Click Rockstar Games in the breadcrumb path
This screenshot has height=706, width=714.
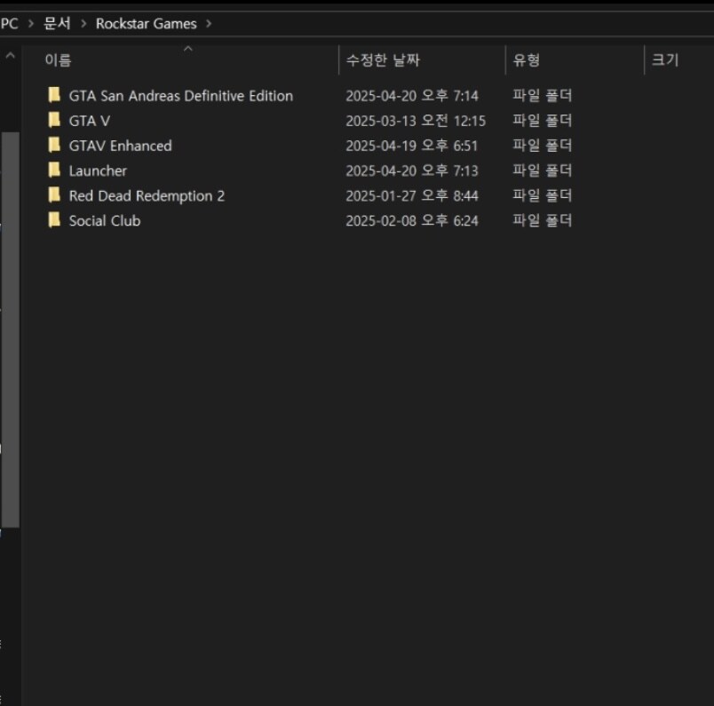click(146, 24)
